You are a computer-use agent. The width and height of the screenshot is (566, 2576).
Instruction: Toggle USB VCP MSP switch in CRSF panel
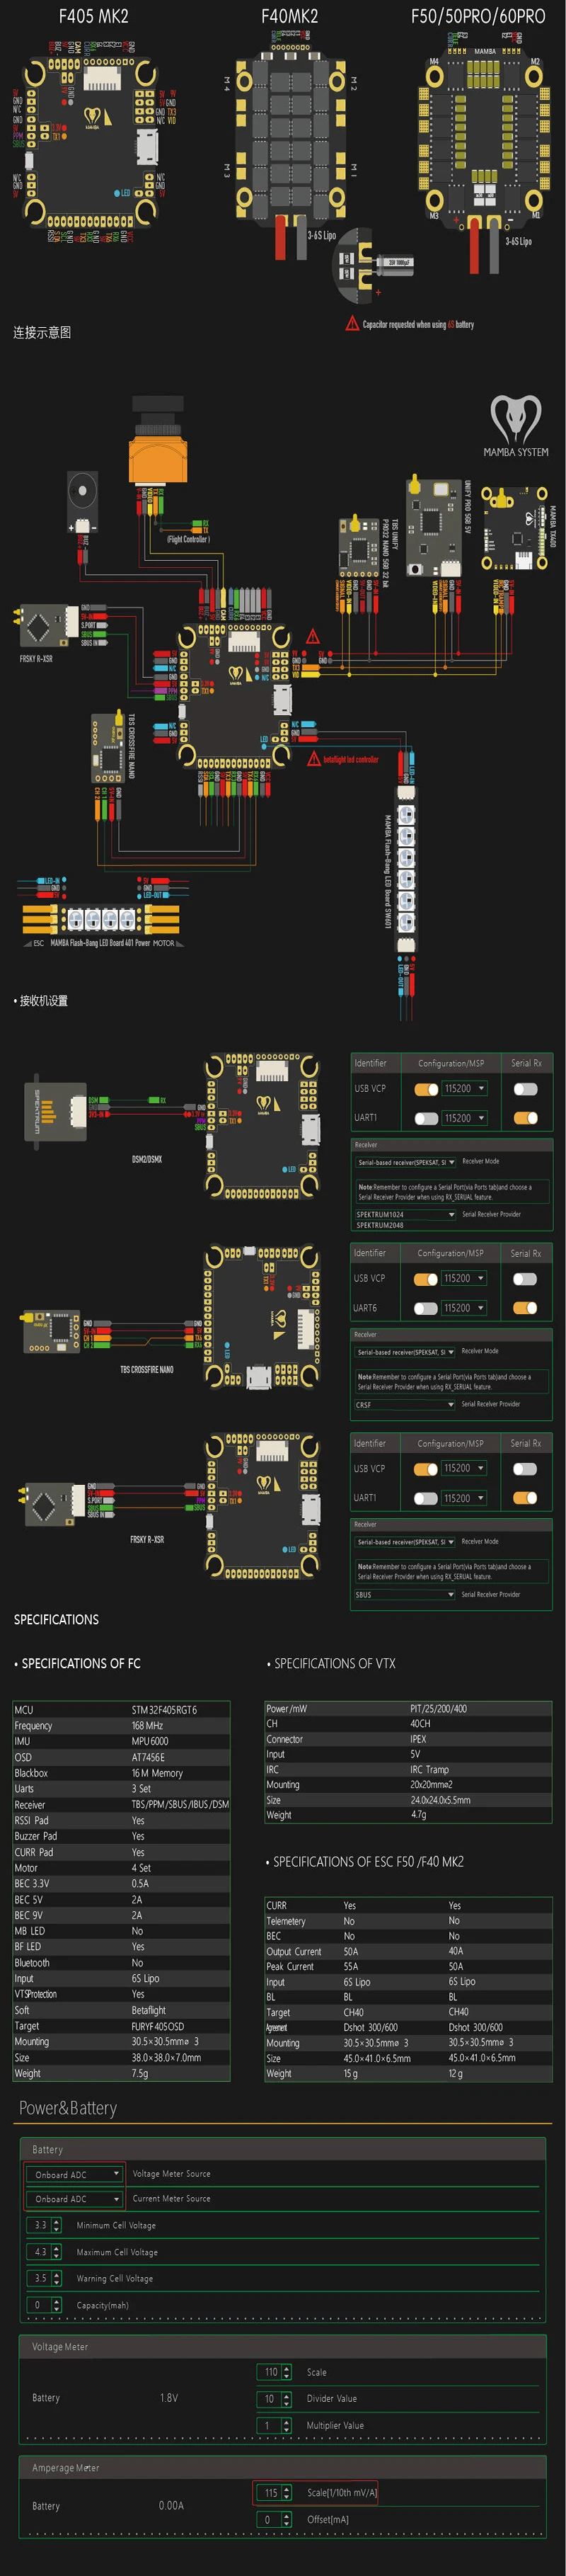(426, 1278)
